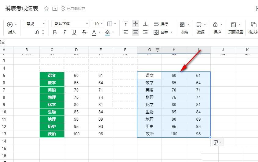Click the green 数学 cell
The height and width of the screenshot is (162, 258).
[52, 83]
